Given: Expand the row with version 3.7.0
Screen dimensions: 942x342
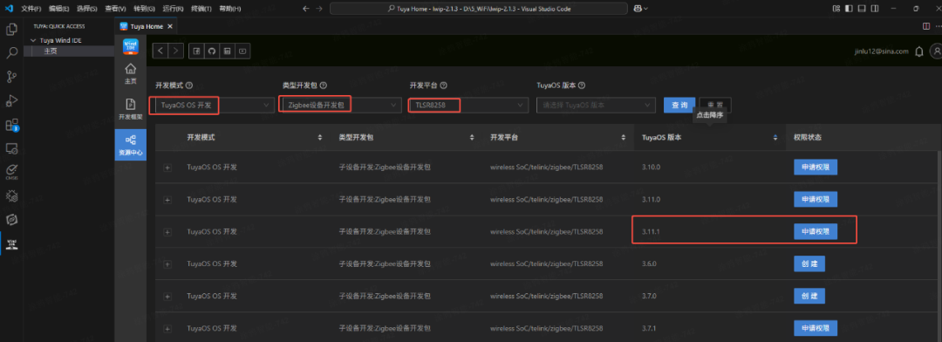Looking at the screenshot, I should tap(167, 297).
